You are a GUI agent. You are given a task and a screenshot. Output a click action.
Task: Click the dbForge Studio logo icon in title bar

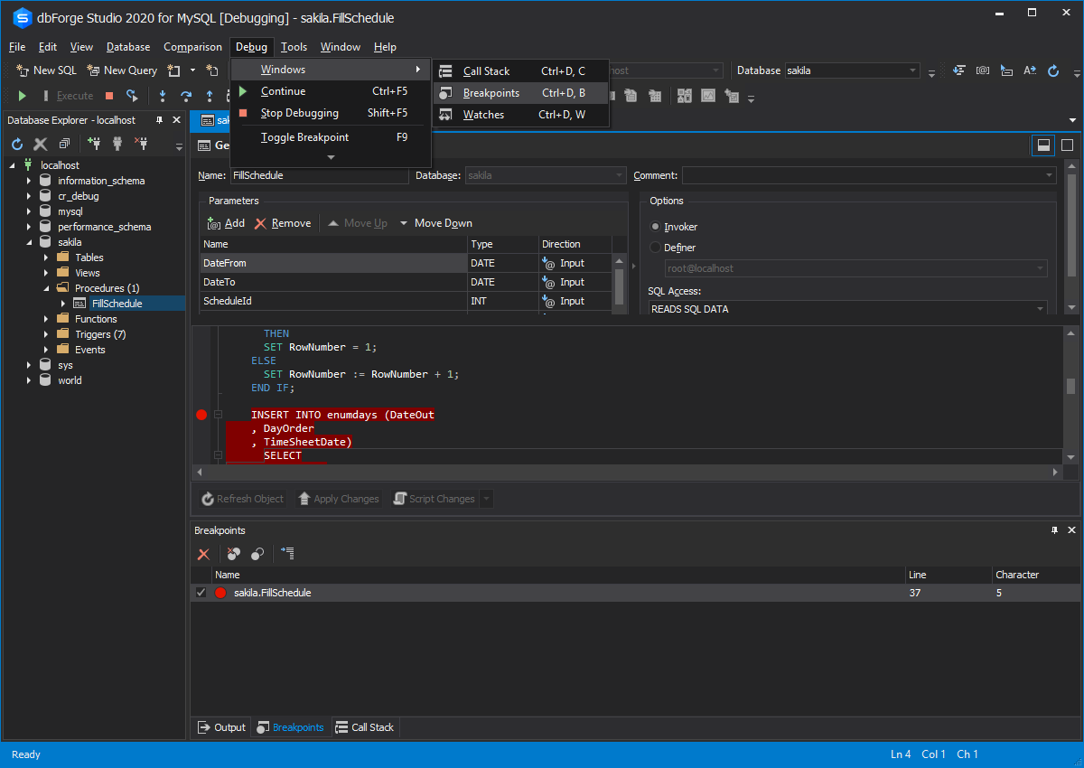pyautogui.click(x=23, y=17)
